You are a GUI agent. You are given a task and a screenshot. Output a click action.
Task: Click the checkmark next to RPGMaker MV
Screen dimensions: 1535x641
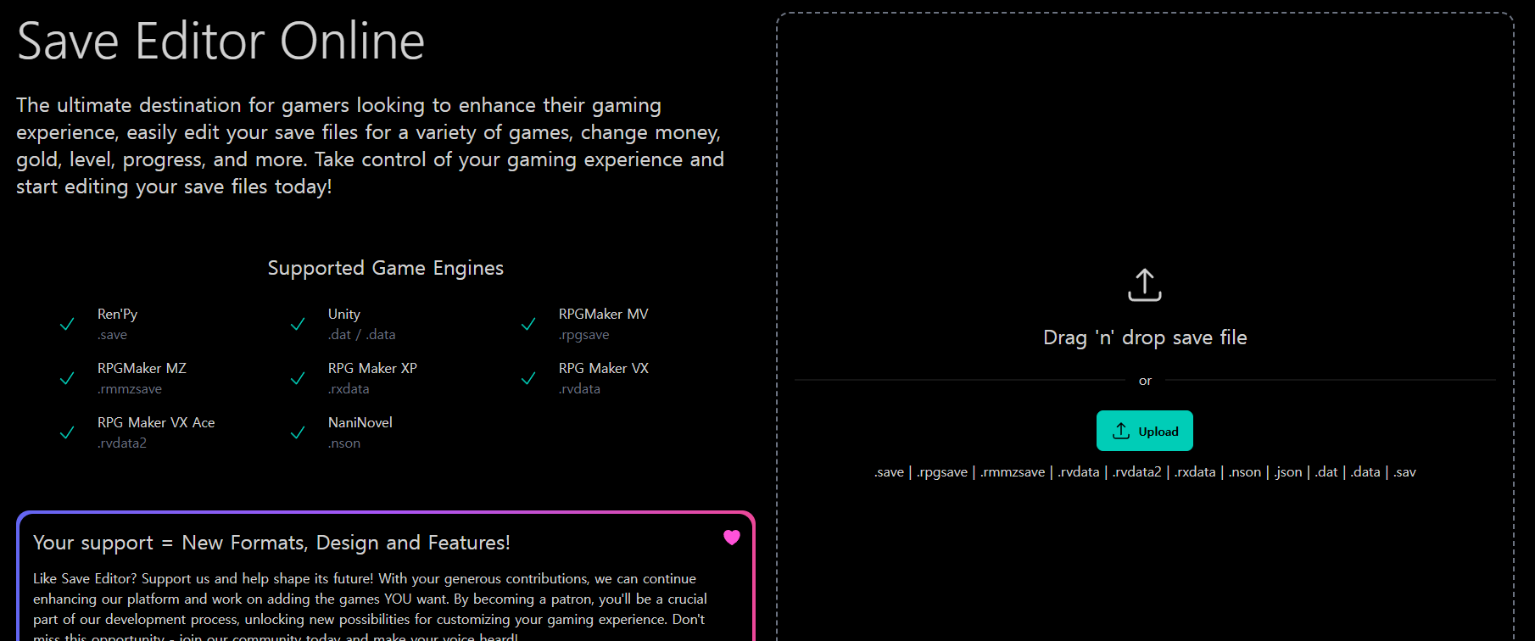528,324
